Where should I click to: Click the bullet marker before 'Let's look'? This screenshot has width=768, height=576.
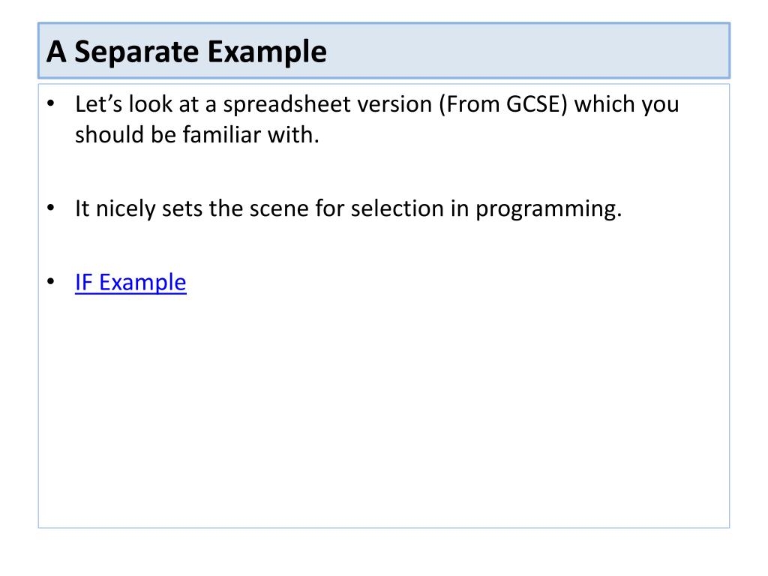coord(51,103)
